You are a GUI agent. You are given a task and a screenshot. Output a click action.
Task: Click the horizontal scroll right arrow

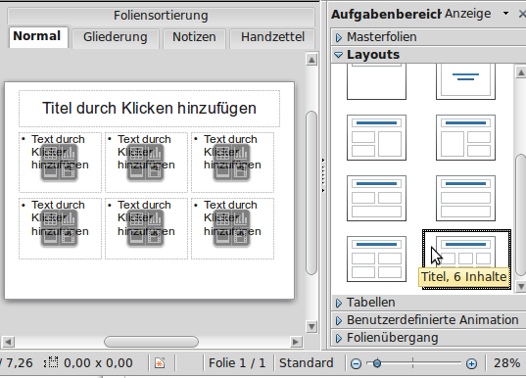click(x=296, y=342)
